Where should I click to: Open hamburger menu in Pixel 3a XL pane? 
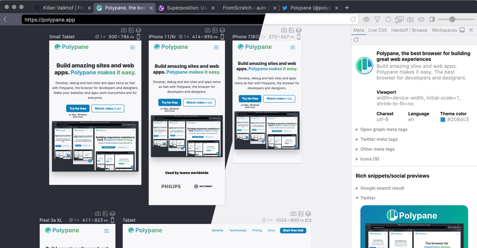[x=107, y=231]
